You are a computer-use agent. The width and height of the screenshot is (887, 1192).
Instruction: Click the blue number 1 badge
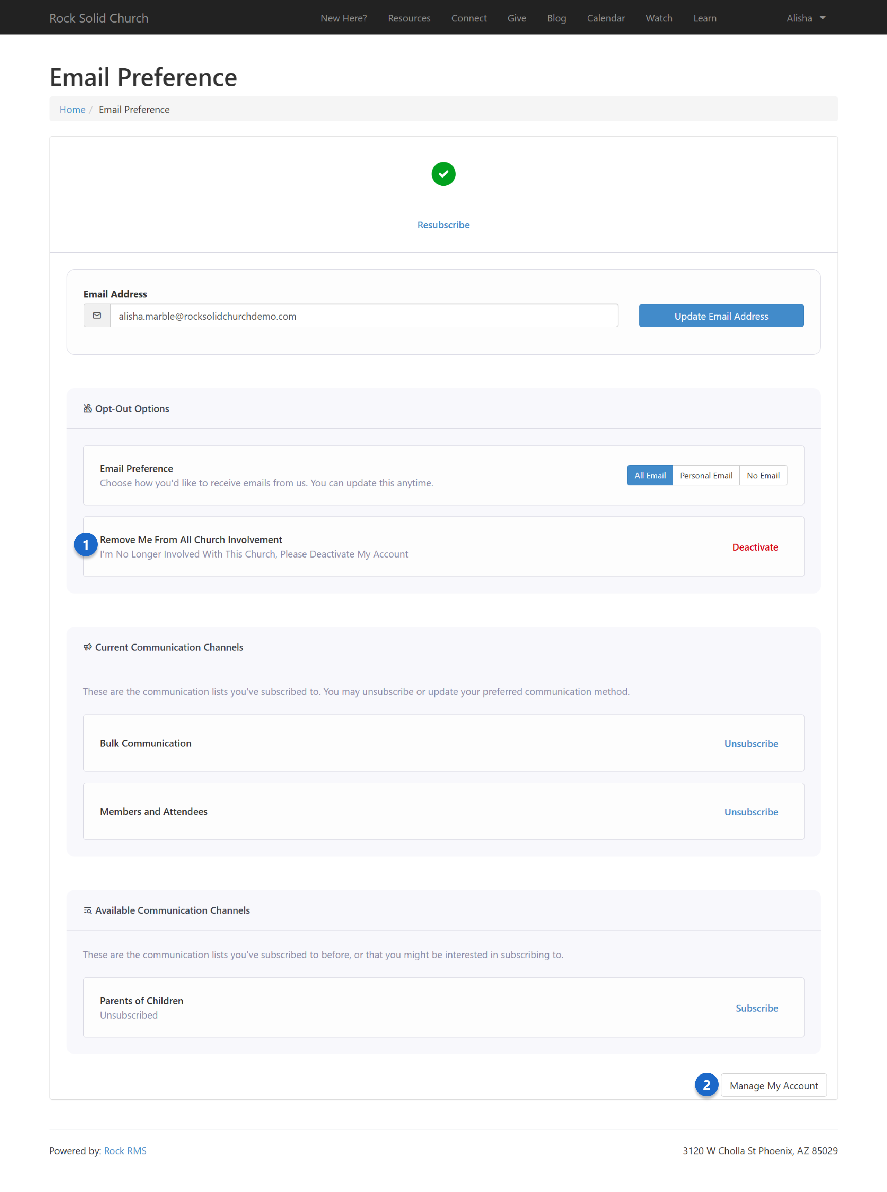click(x=85, y=545)
